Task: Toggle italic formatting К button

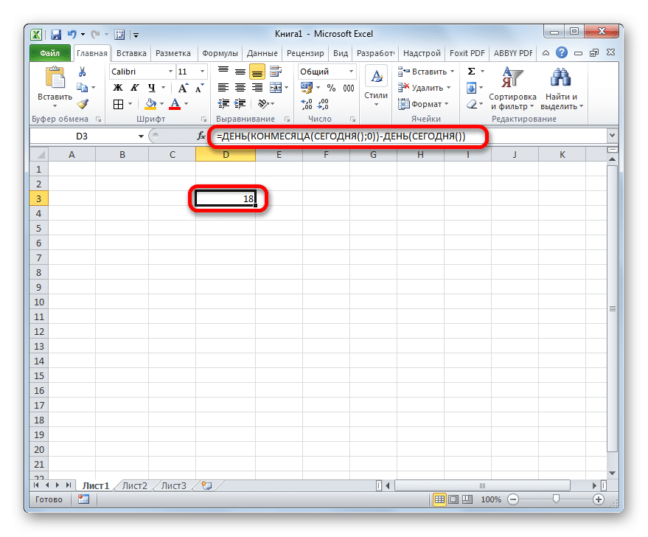Action: click(135, 88)
